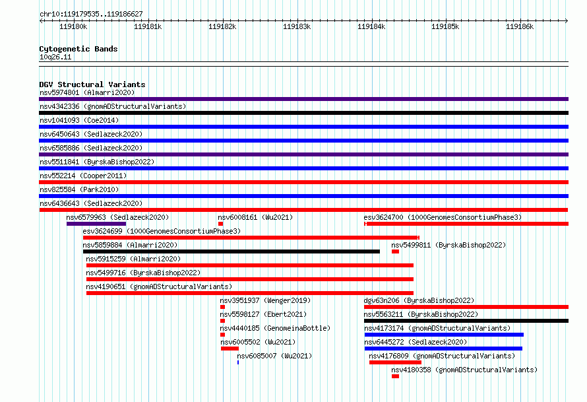Open the nsv5511841 (ByrskaBishop2022) label

[97, 162]
